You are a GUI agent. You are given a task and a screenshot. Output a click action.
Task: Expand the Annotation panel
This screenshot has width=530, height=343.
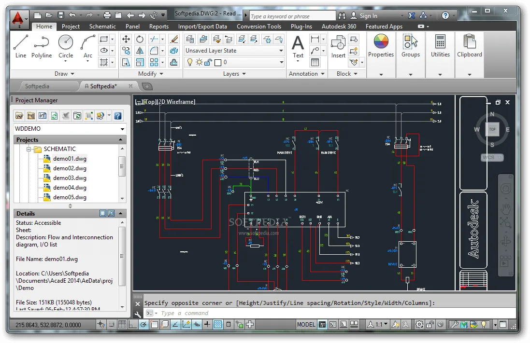[307, 74]
